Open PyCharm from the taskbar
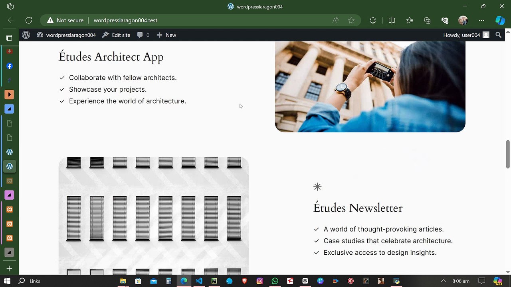Viewport: 511px width, 287px height. coord(214,281)
